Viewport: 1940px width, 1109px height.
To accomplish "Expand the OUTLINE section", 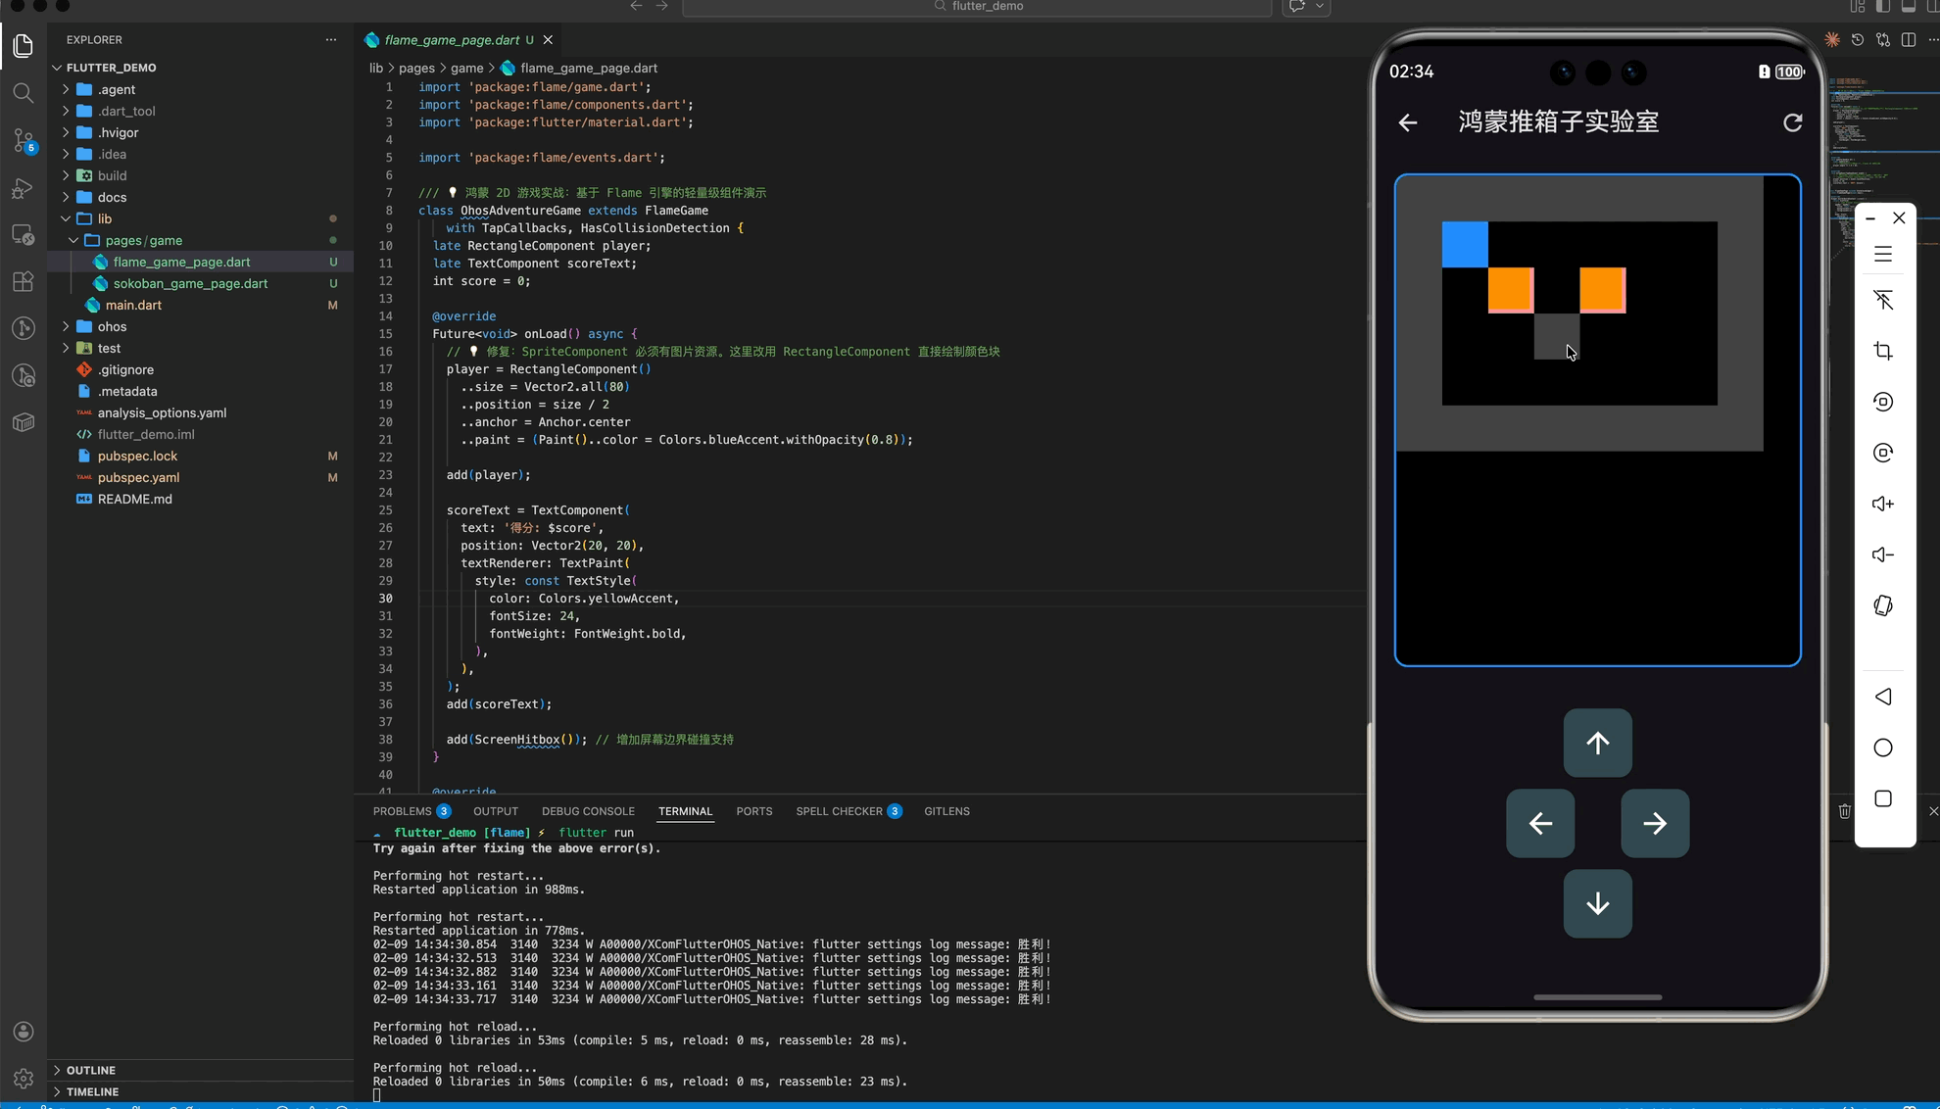I will click(x=91, y=1070).
